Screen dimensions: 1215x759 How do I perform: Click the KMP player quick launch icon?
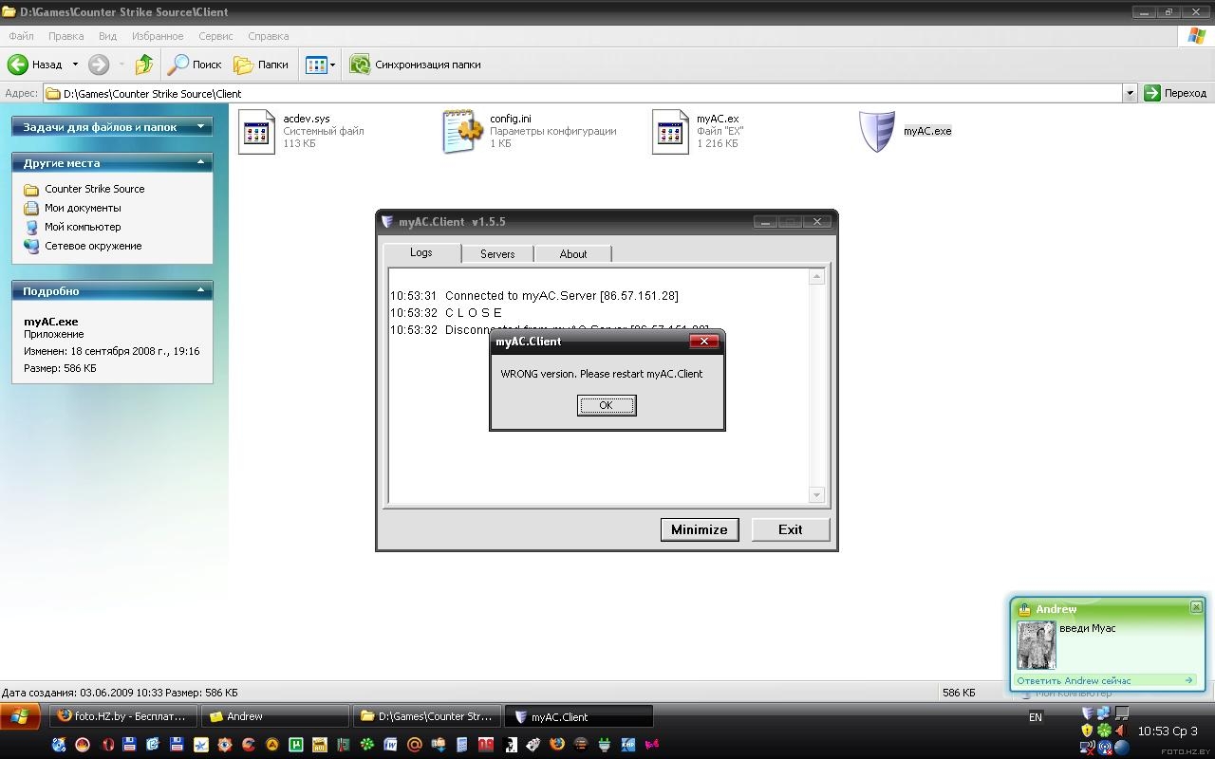click(x=628, y=745)
